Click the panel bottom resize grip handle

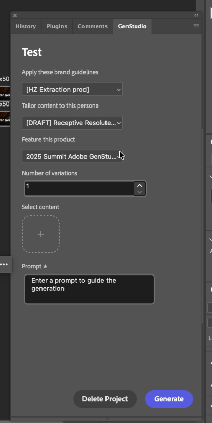tap(105, 419)
